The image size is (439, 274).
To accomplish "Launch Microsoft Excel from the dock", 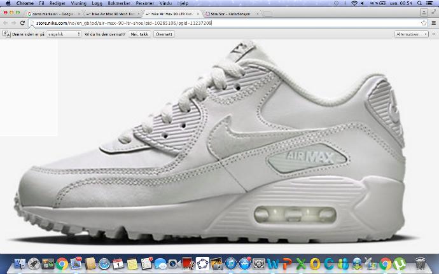I will click(301, 264).
